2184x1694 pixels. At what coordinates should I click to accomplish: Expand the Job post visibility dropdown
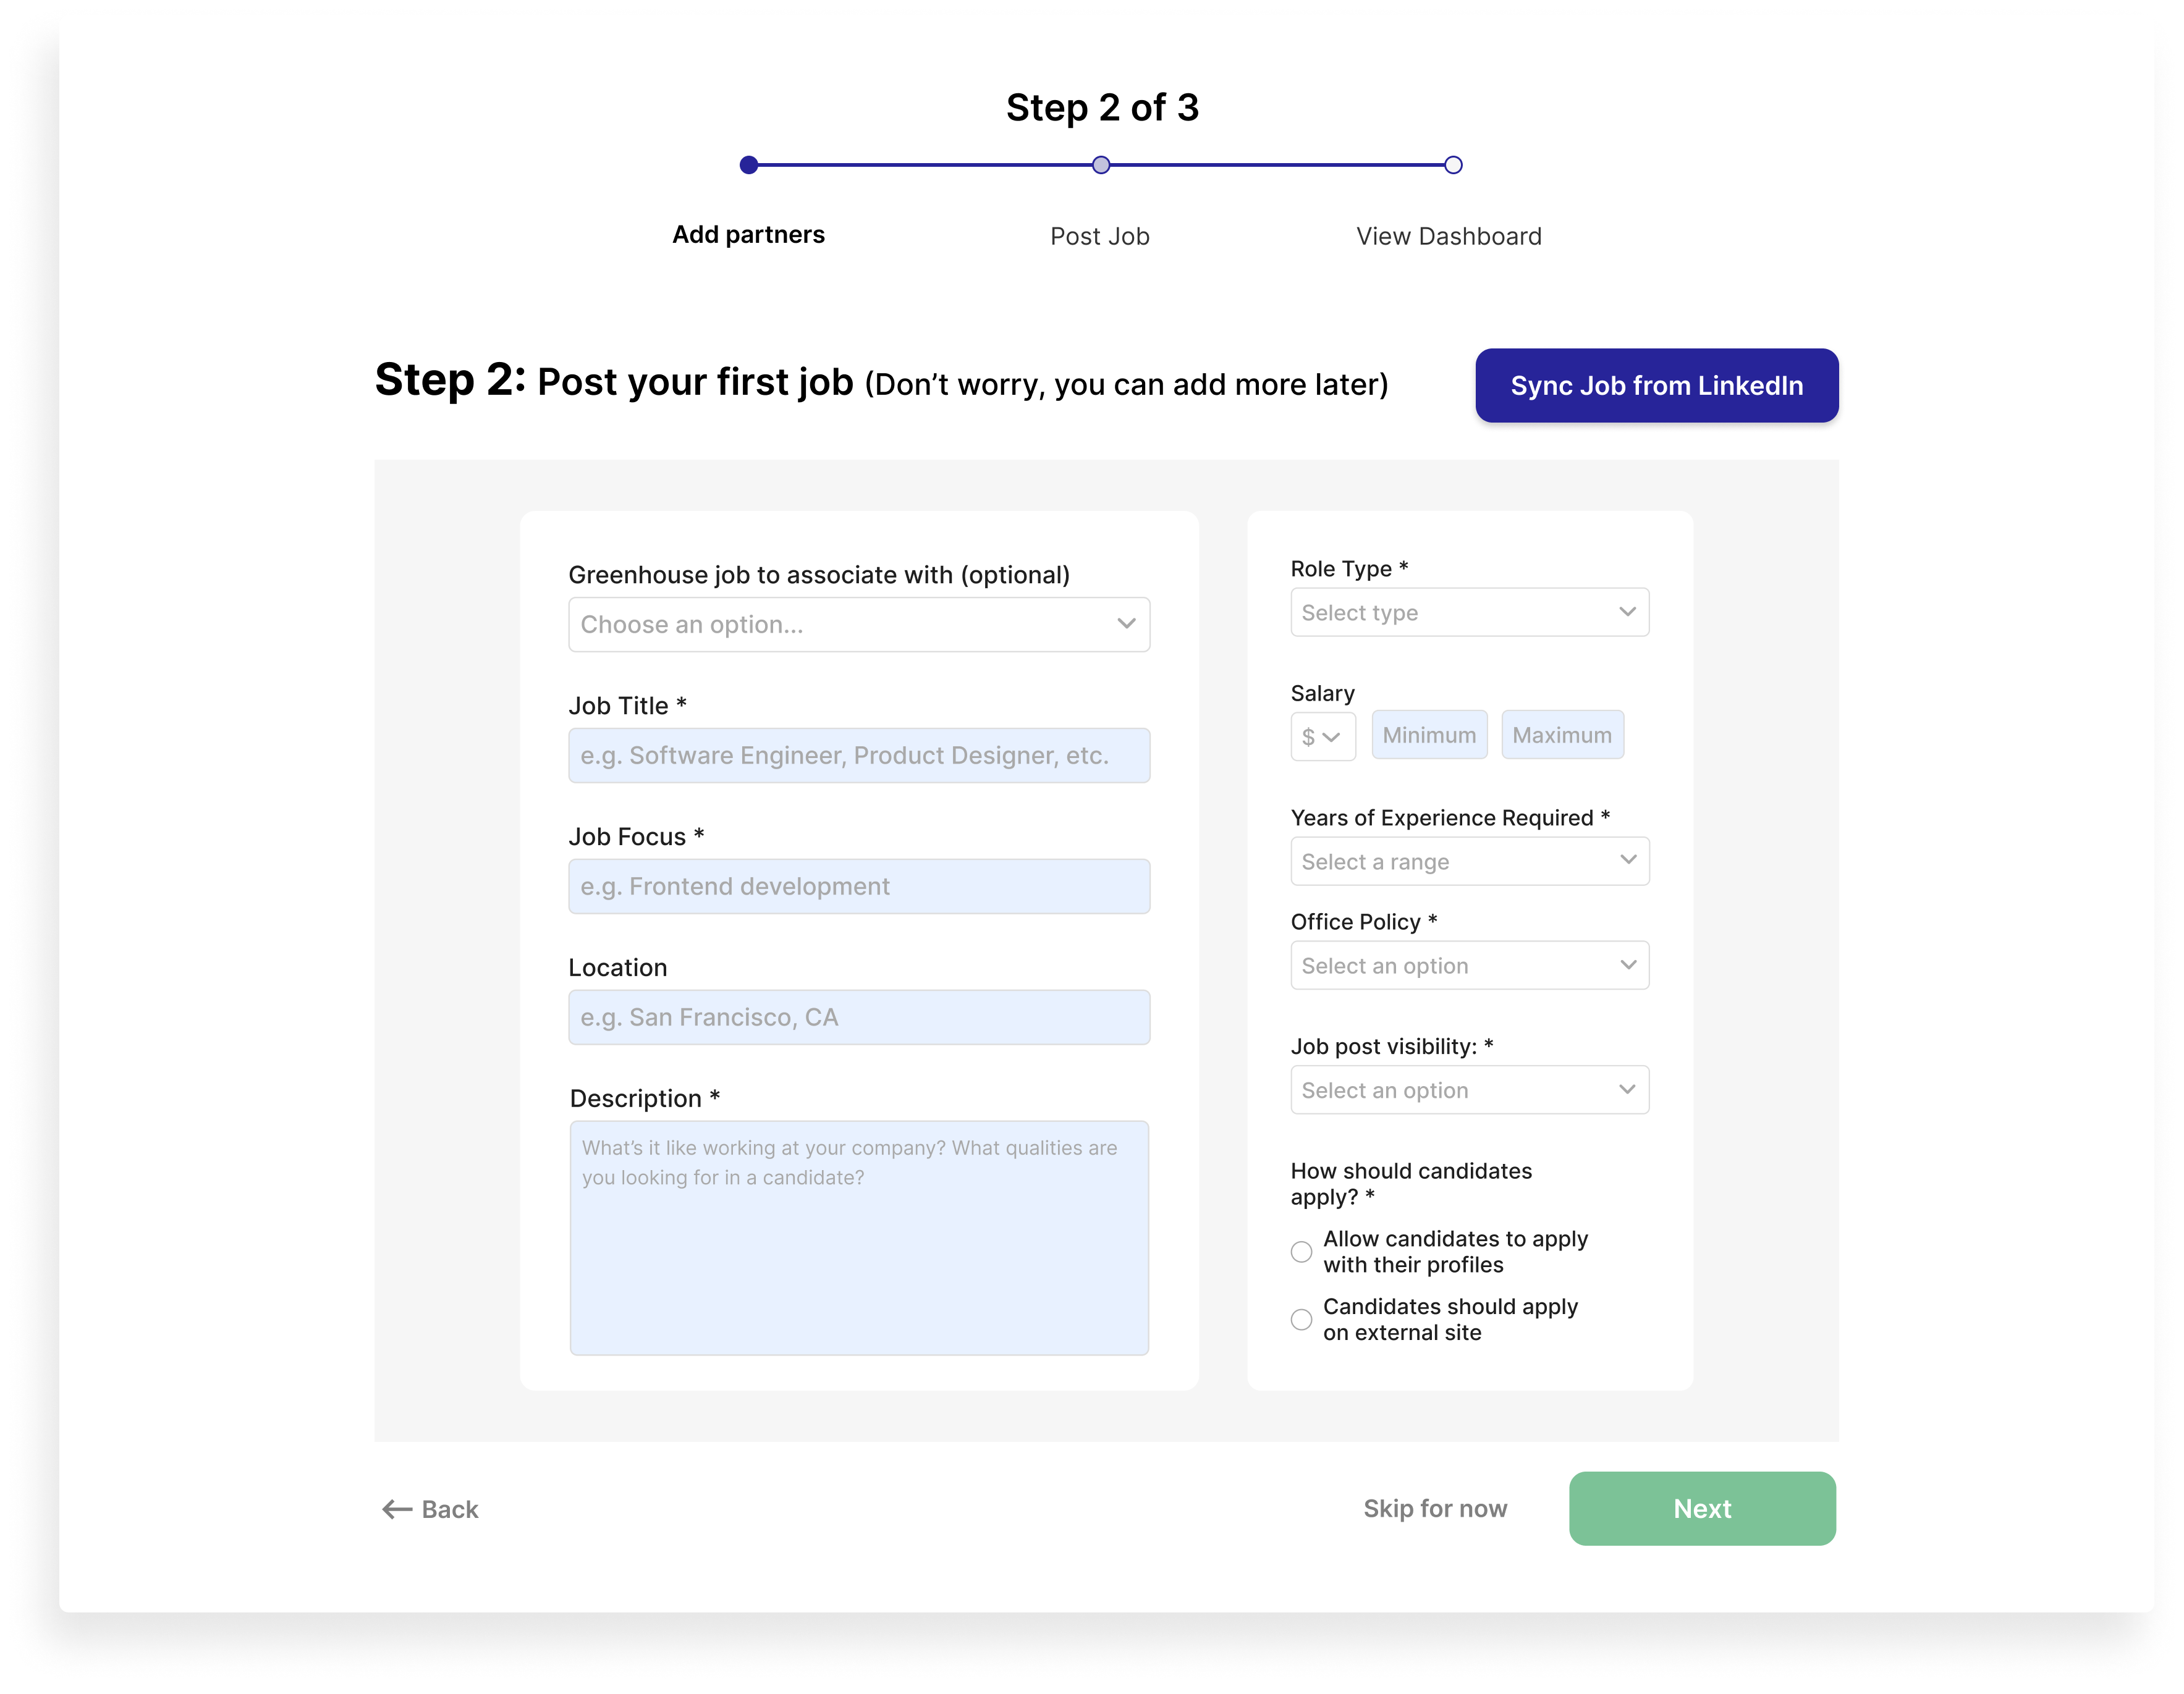click(x=1469, y=1090)
